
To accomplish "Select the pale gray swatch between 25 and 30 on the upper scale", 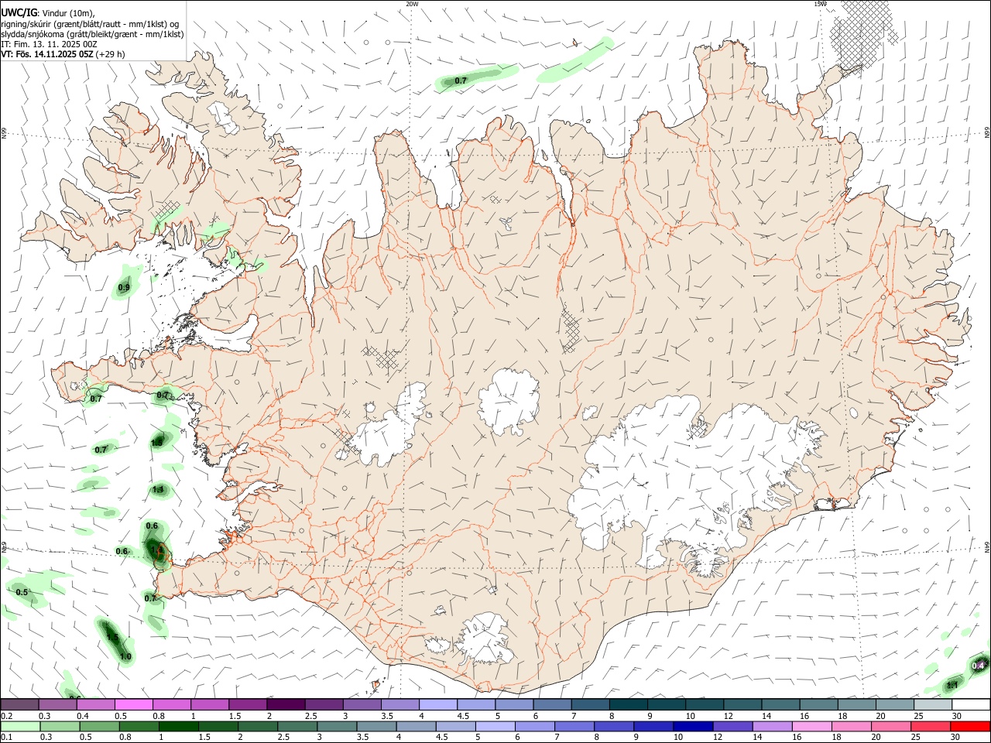I will pos(933,705).
